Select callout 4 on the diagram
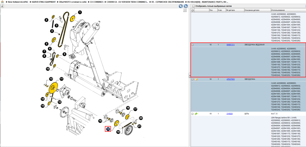Viewport: 306px width, 147px height. coord(52,31)
